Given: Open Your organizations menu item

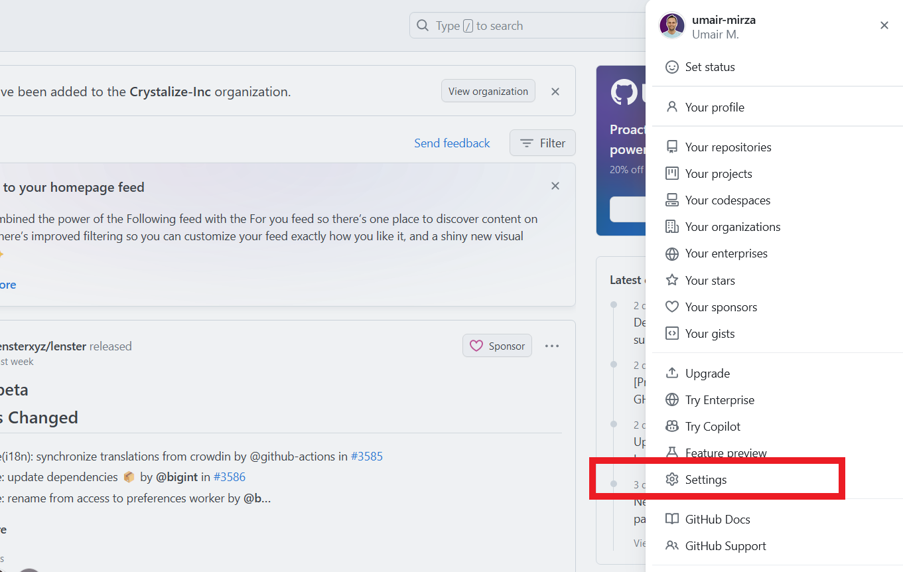Looking at the screenshot, I should [778, 227].
